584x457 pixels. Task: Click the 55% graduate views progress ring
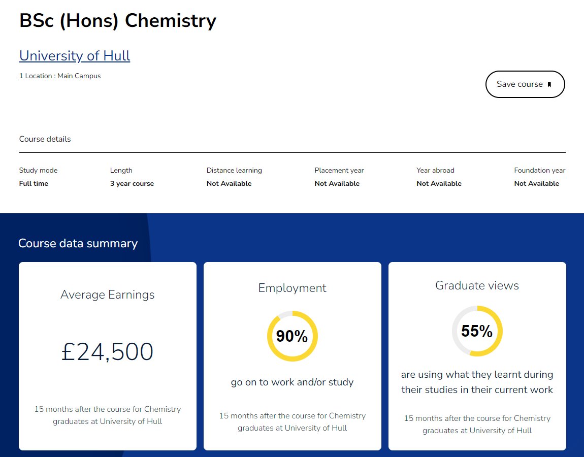click(x=477, y=331)
